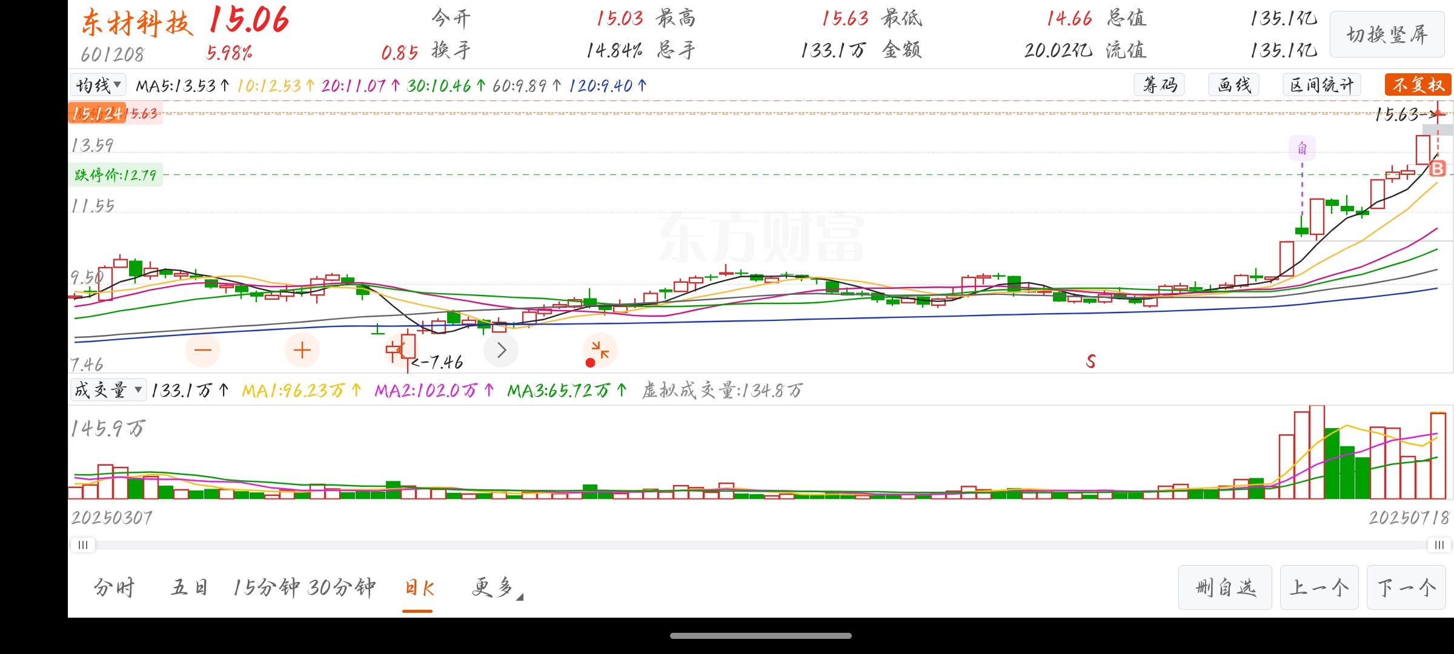Image resolution: width=1454 pixels, height=654 pixels.
Task: Tap the MA1:96.23万 volume average label
Action: (301, 391)
